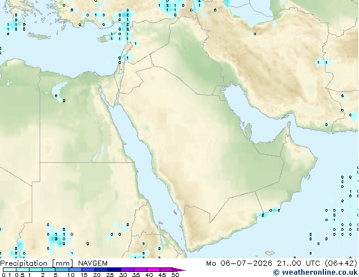
Task: Choose the legend swatch between 20 and 25
Action: (101, 270)
